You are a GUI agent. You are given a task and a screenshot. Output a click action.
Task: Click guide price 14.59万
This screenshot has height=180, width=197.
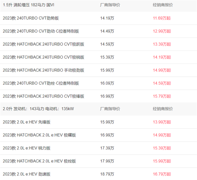pyautogui.click(x=107, y=44)
